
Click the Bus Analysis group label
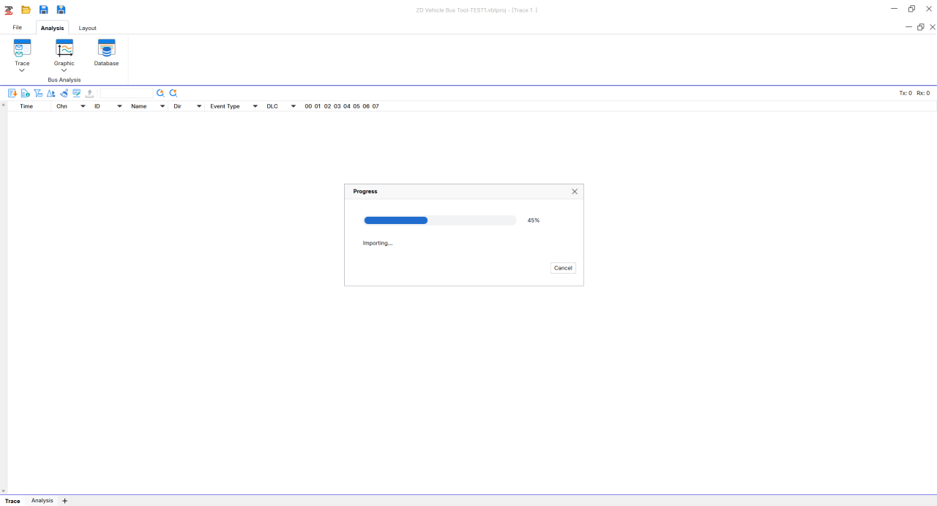pos(64,80)
